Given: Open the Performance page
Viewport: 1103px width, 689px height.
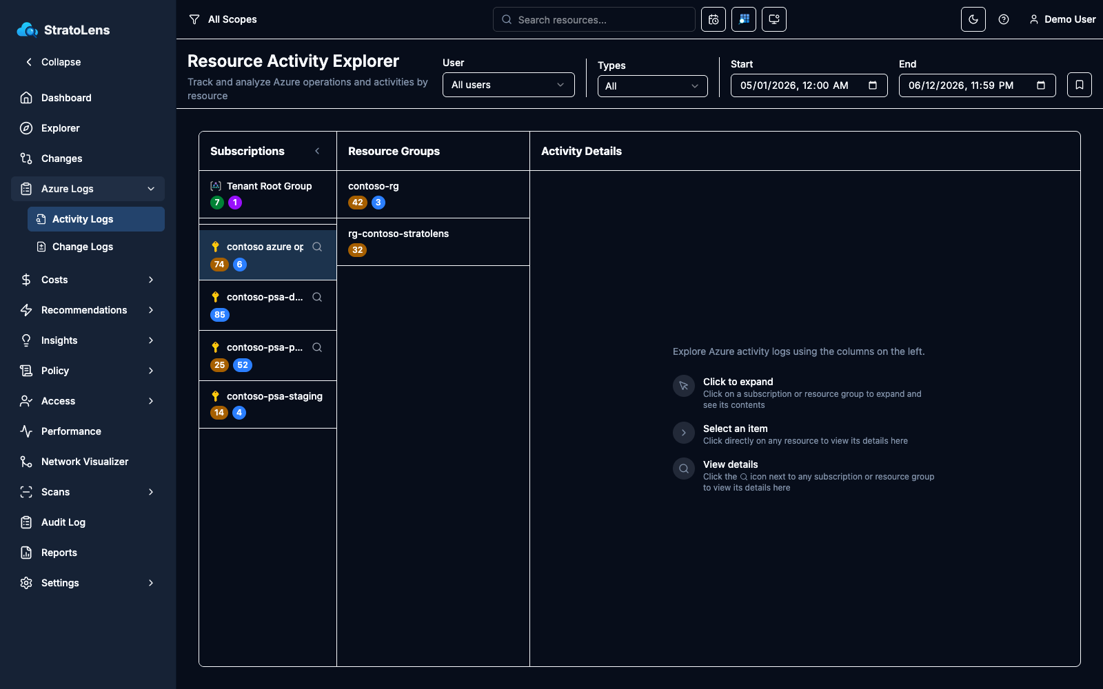Looking at the screenshot, I should coord(88,431).
